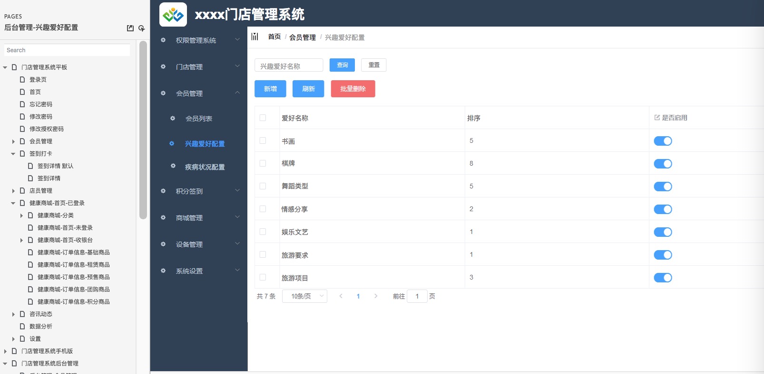This screenshot has width=764, height=374.
Task: Click the 前往 page number input
Action: click(x=417, y=296)
